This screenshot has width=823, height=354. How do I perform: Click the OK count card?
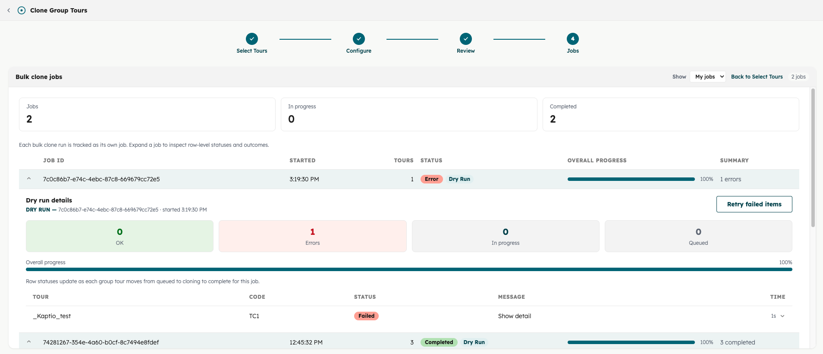(119, 236)
